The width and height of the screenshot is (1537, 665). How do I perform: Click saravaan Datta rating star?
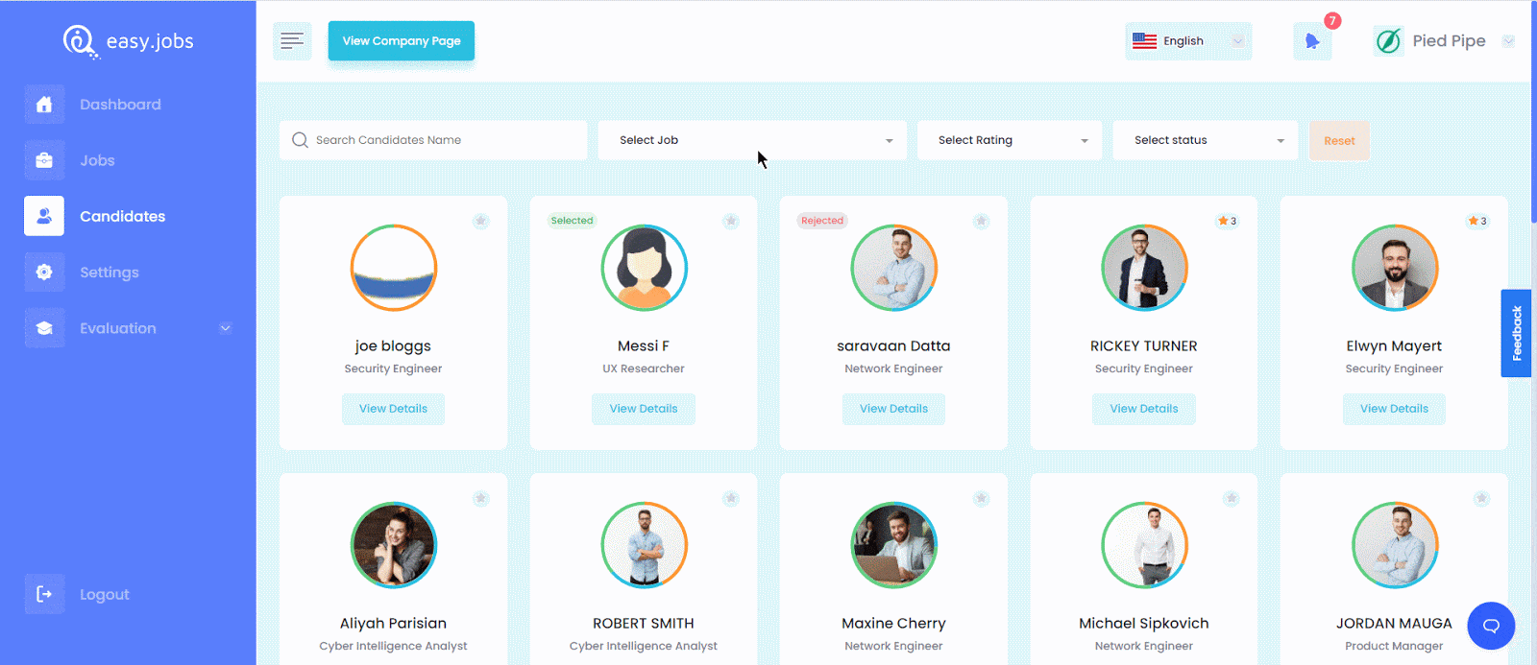[x=981, y=222]
